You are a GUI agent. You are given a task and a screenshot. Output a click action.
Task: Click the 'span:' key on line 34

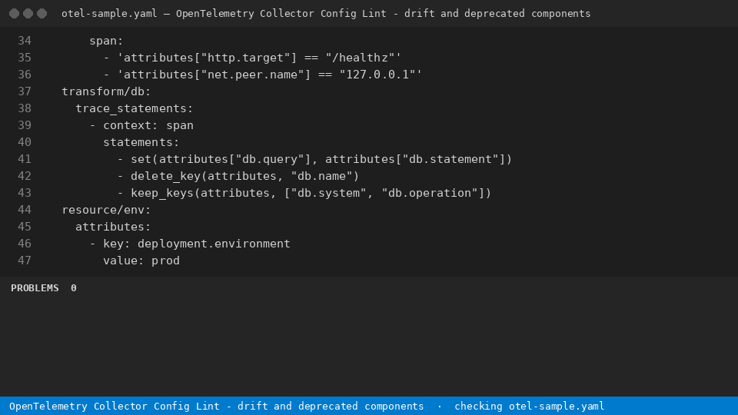pos(106,41)
